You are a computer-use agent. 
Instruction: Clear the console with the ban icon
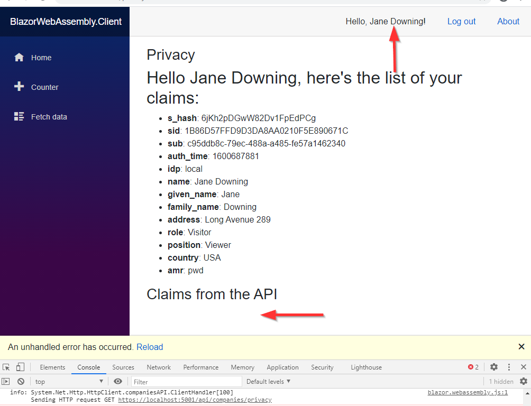tap(21, 381)
